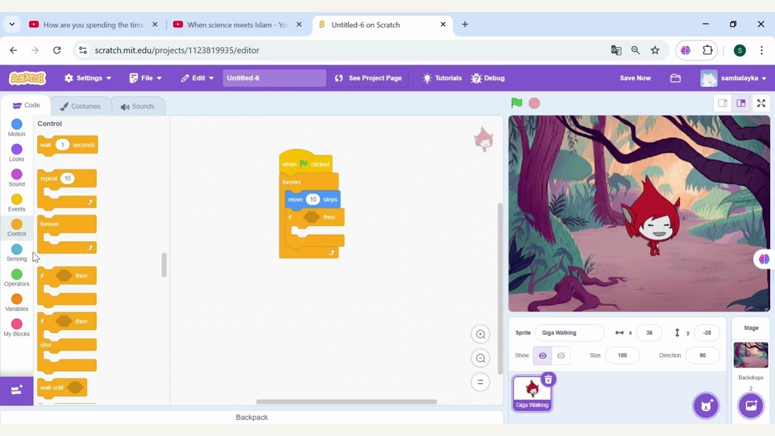This screenshot has height=436, width=775.
Task: Click the forever block in palette
Action: pyautogui.click(x=67, y=234)
